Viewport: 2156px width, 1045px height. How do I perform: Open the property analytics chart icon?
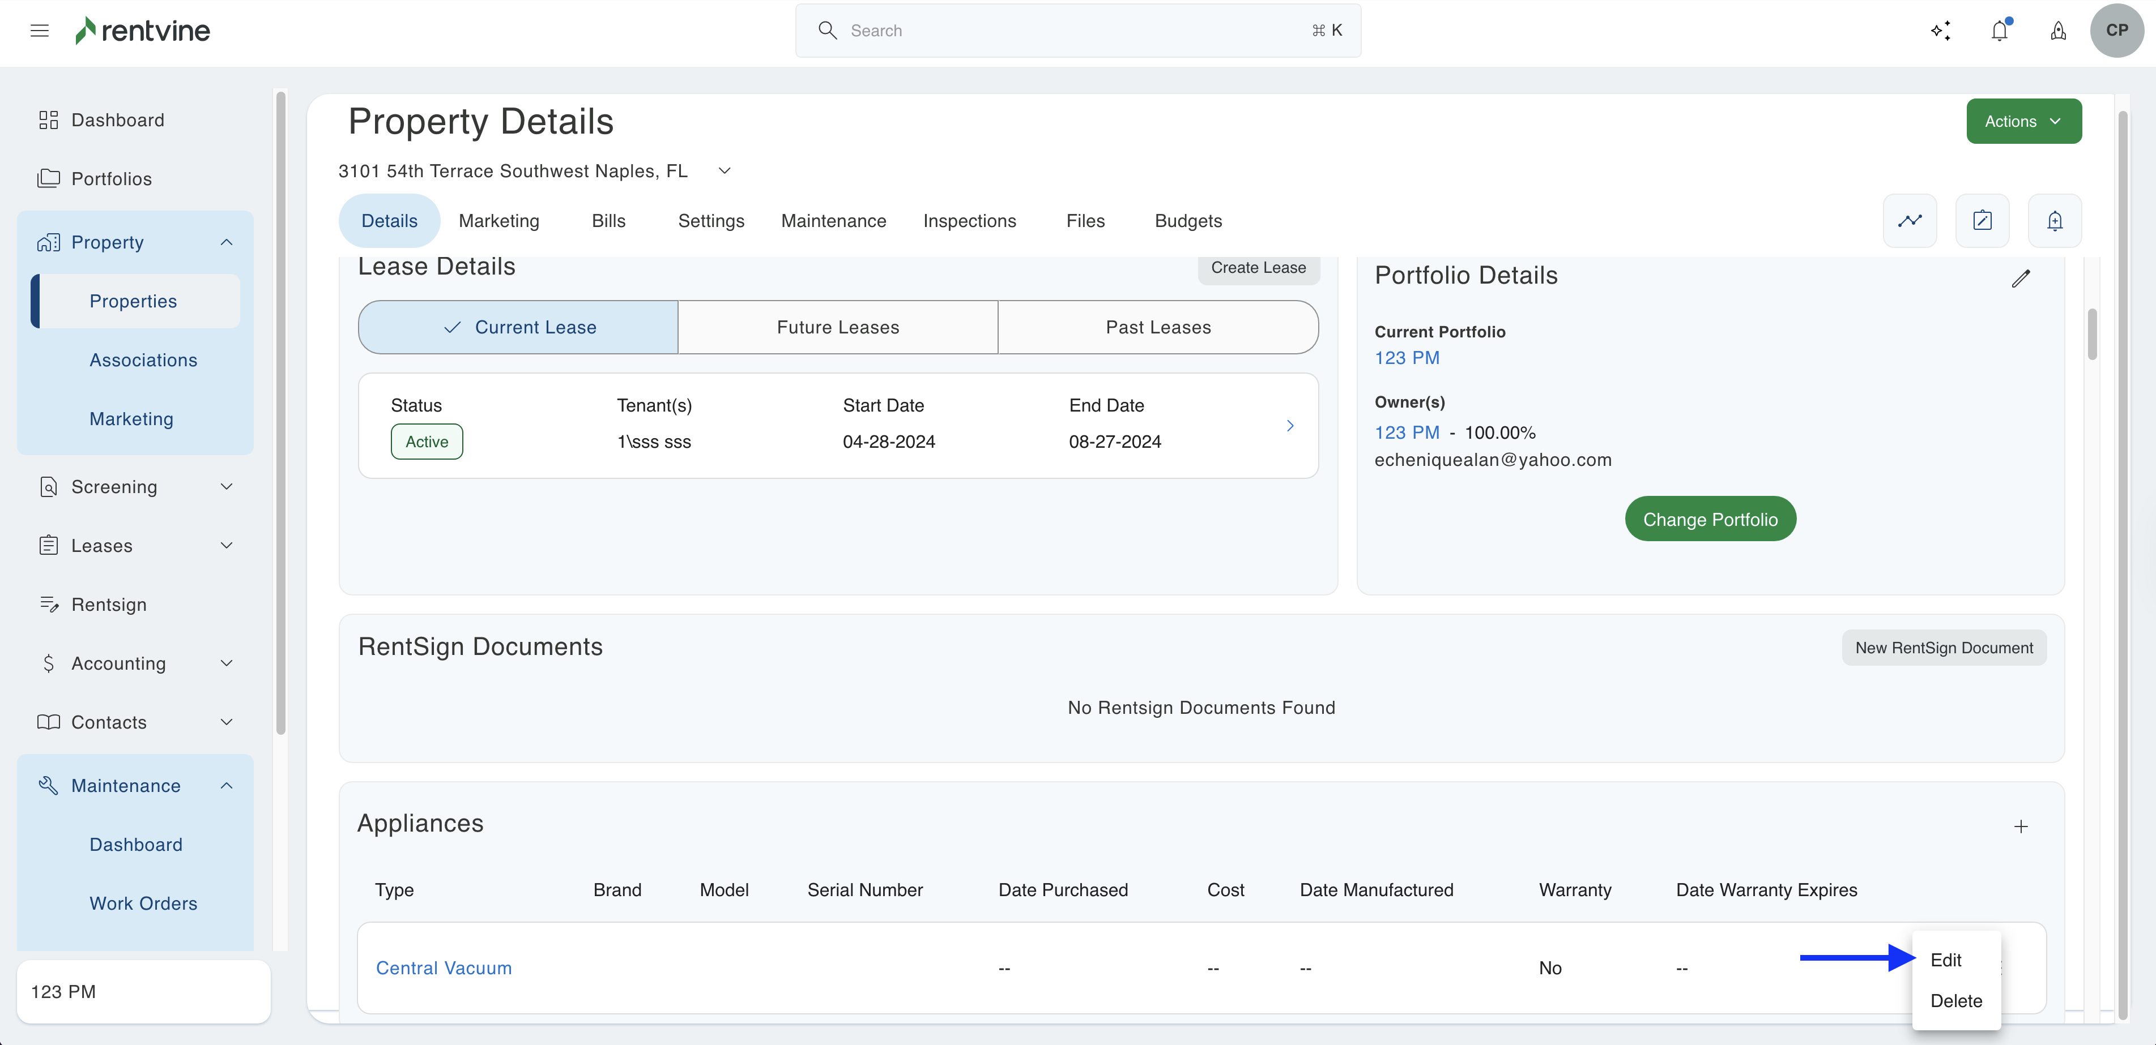1909,221
